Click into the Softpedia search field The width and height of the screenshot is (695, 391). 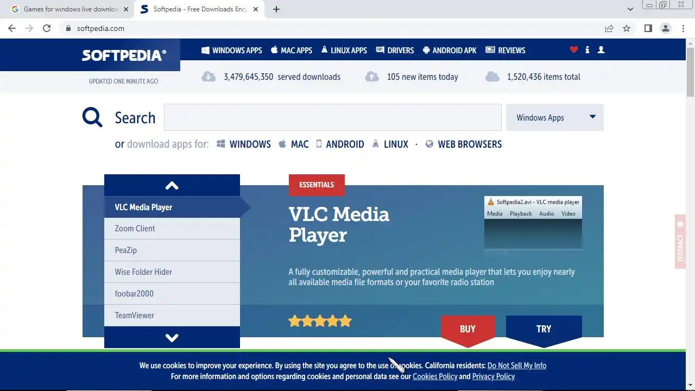click(333, 117)
